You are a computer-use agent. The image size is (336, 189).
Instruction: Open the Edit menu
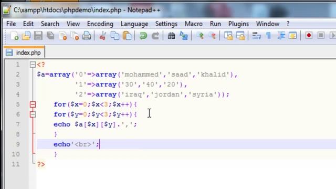28,24
